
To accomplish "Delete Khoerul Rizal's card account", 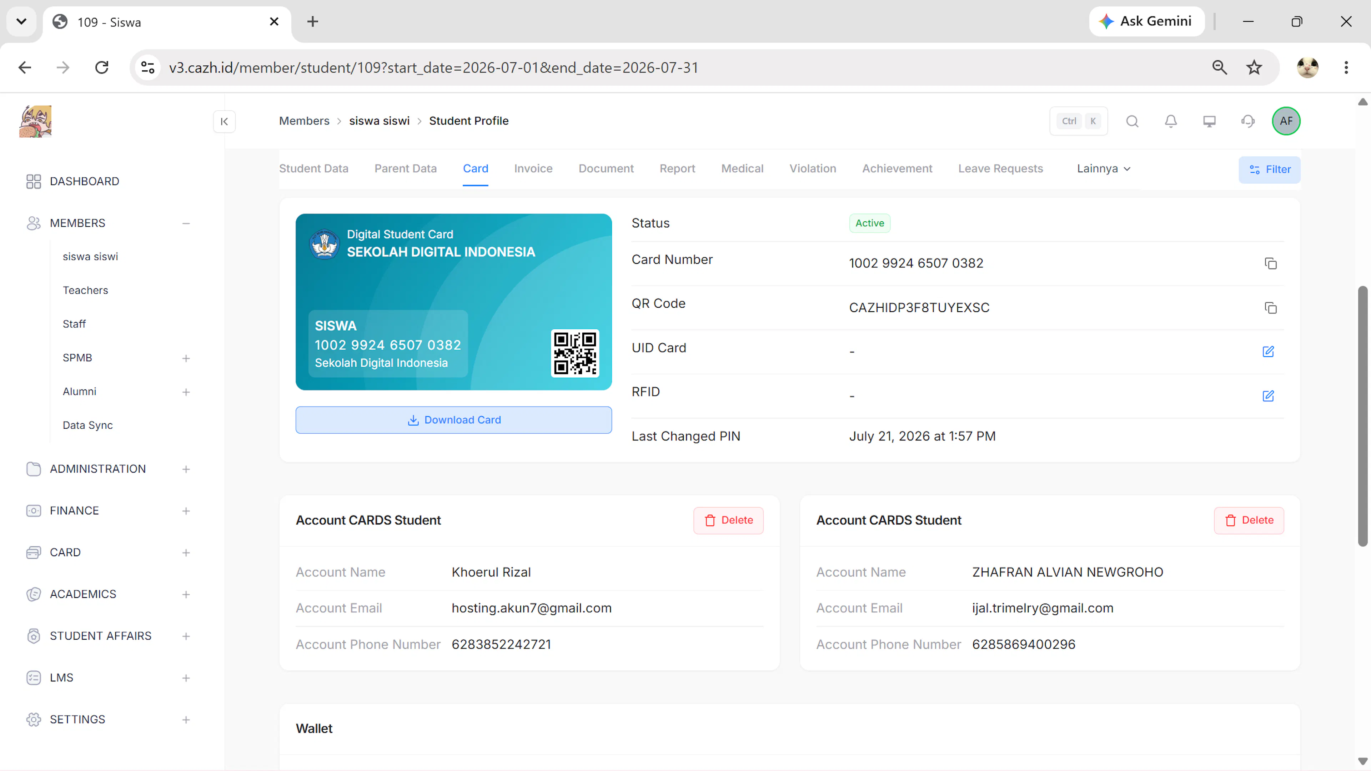I will click(728, 520).
